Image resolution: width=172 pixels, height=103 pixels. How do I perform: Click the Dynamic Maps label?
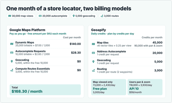pyautogui.click(x=25, y=42)
